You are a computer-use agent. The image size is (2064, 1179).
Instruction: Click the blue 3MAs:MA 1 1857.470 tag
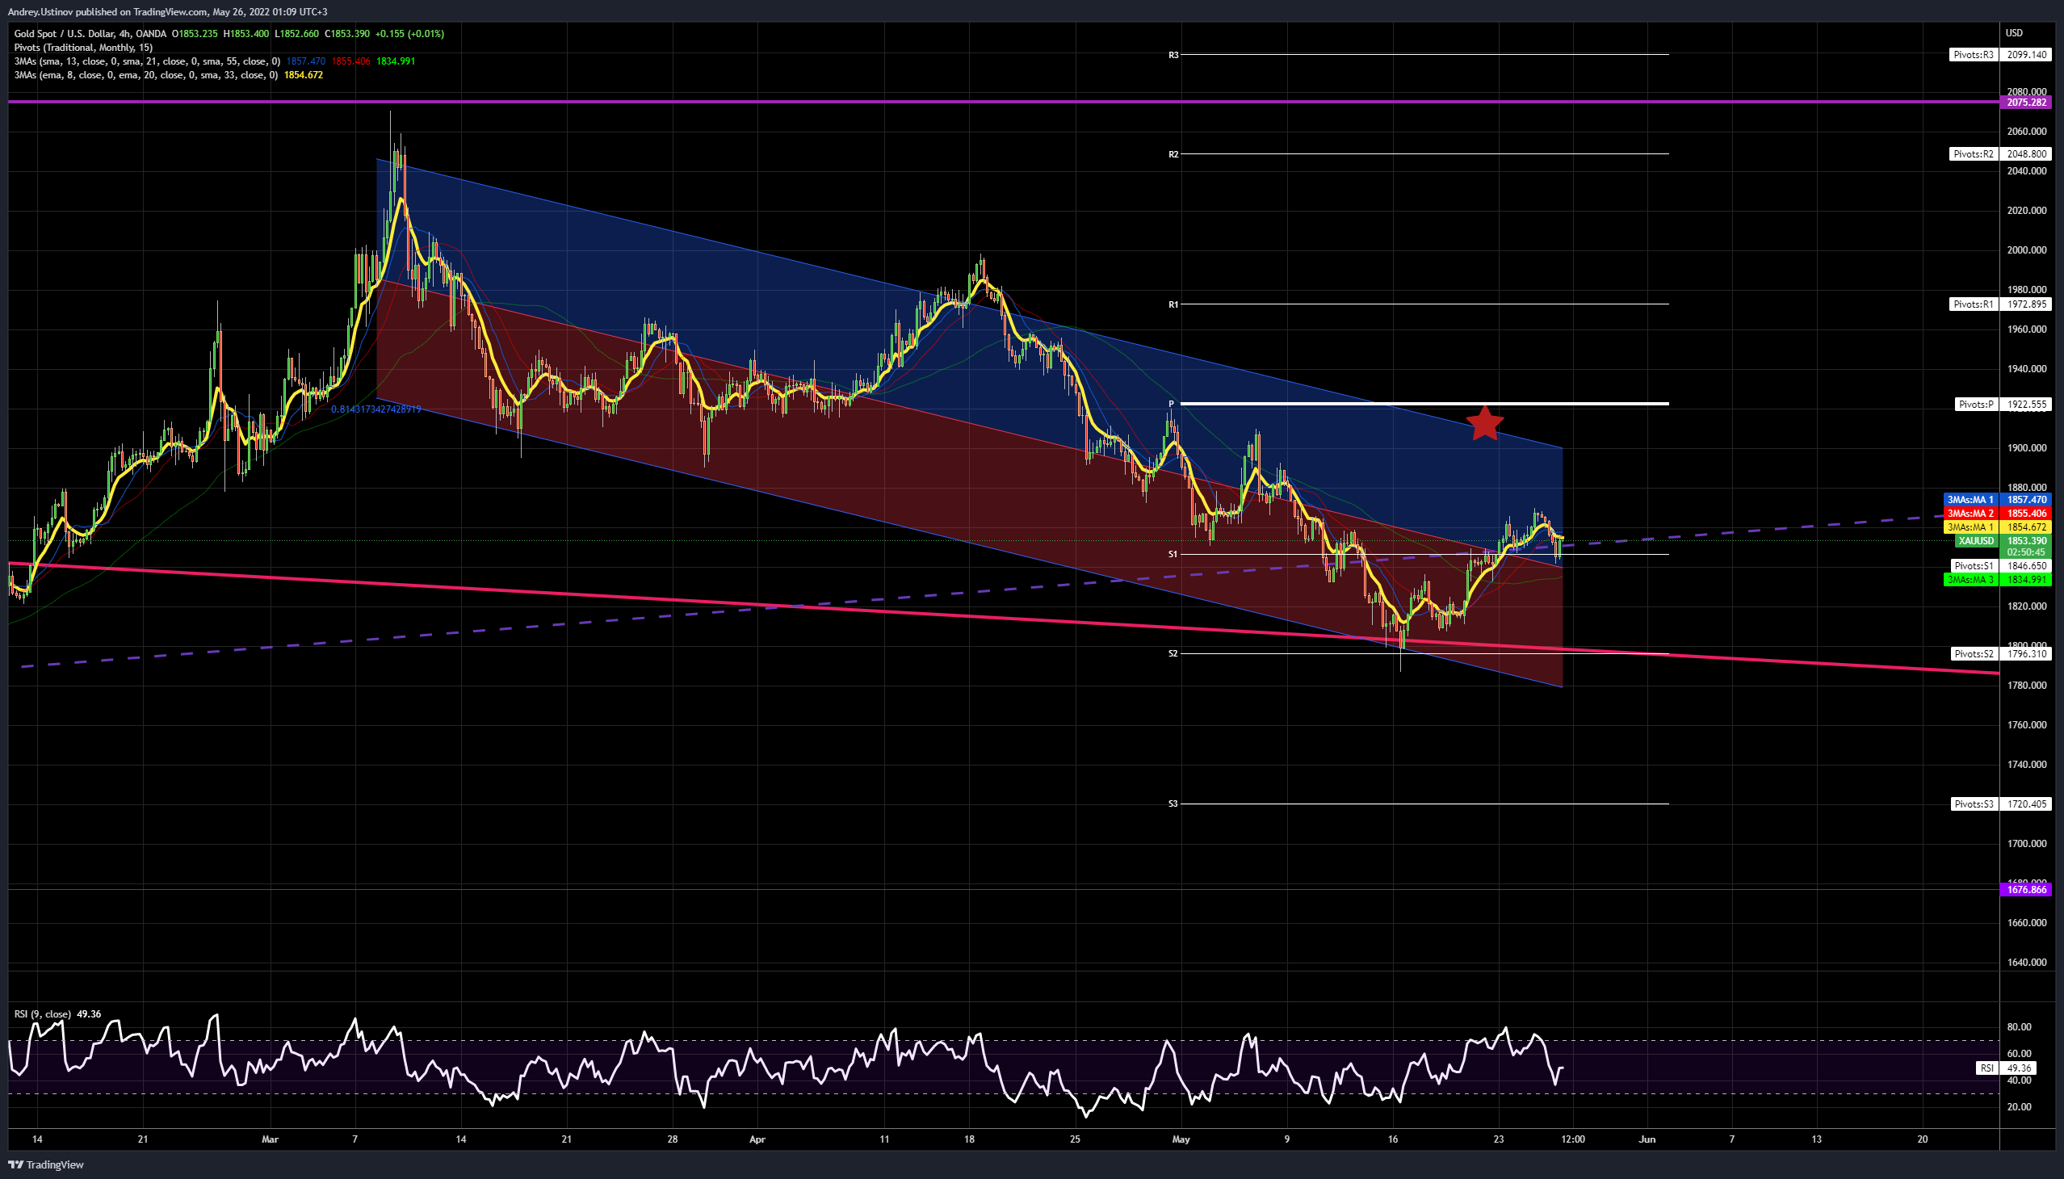[1997, 500]
